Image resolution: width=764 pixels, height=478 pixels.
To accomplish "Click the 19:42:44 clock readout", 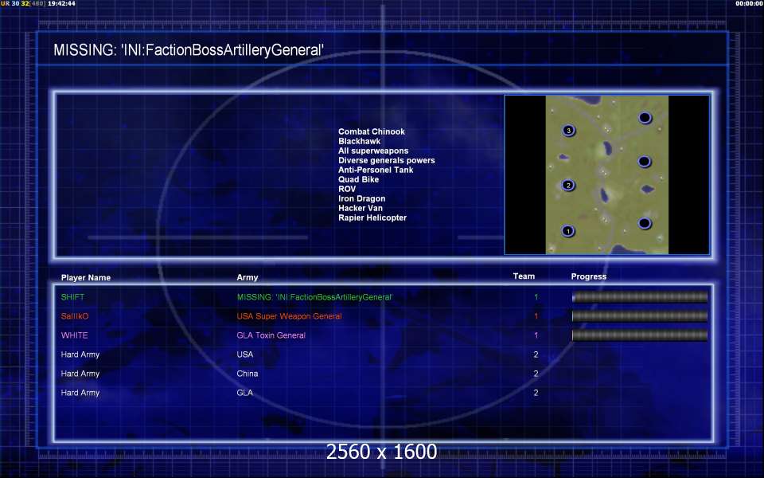I will click(61, 3).
